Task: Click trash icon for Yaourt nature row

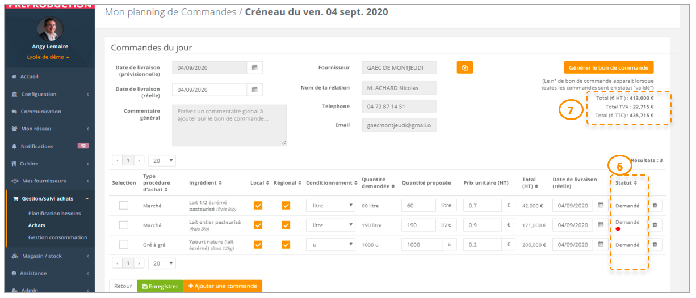Action: click(x=655, y=245)
